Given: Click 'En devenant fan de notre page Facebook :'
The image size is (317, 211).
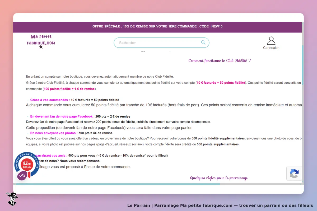Looking at the screenshot, I should (x=62, y=116).
